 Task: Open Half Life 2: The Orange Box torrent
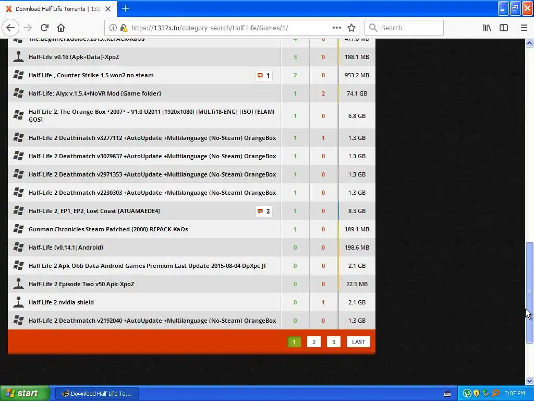152,115
